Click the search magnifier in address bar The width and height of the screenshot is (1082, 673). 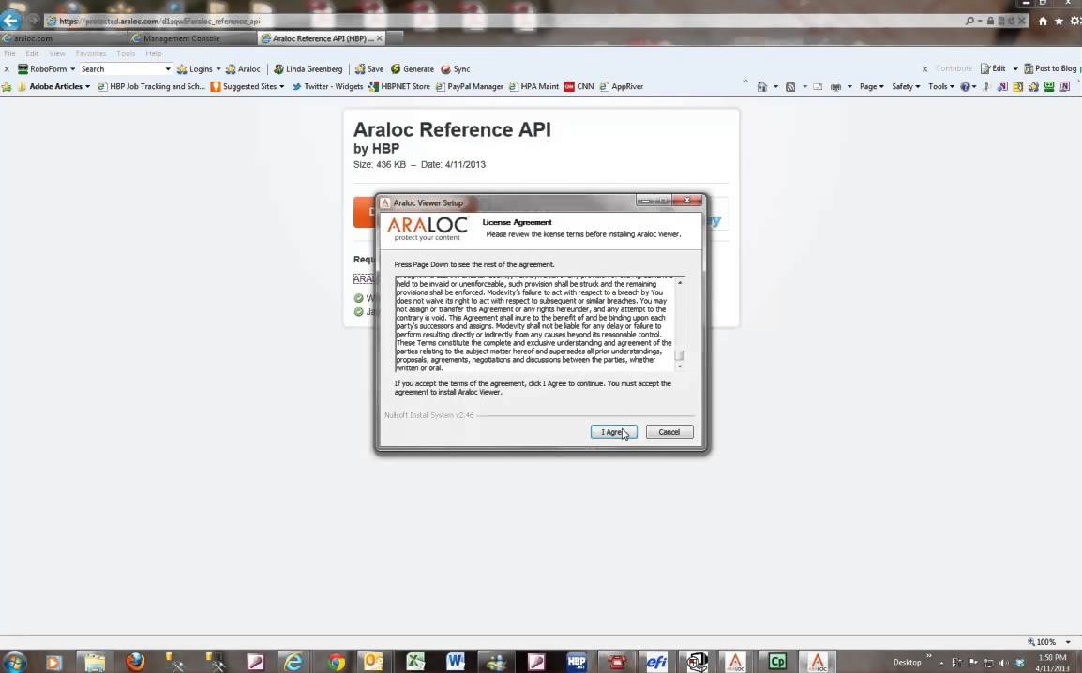[969, 22]
